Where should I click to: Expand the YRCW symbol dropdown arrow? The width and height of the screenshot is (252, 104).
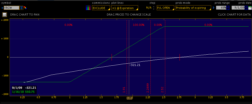point(21,8)
